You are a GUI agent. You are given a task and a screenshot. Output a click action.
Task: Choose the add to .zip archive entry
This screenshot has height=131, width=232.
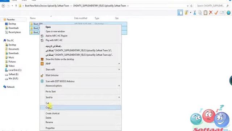(x=80, y=55)
